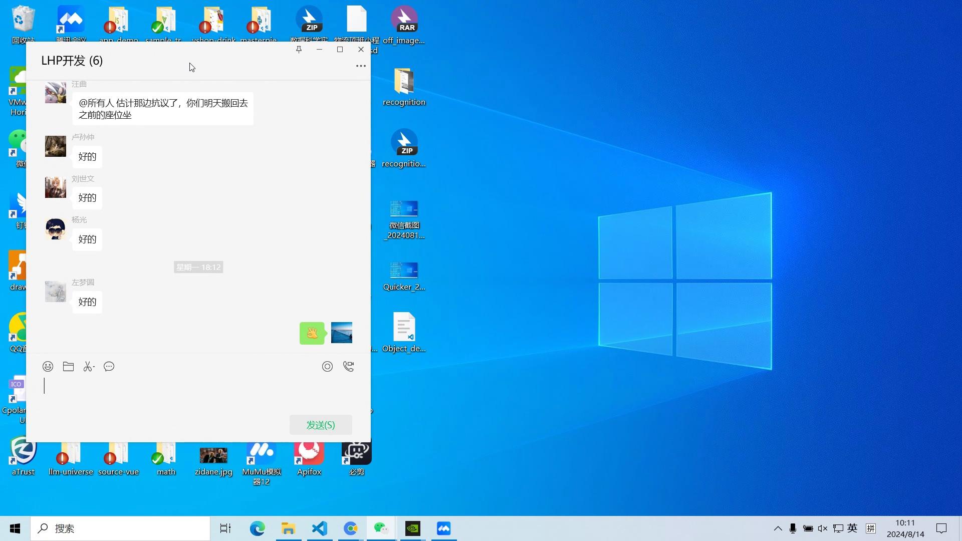
Task: Open File Explorer from the taskbar
Action: [288, 528]
